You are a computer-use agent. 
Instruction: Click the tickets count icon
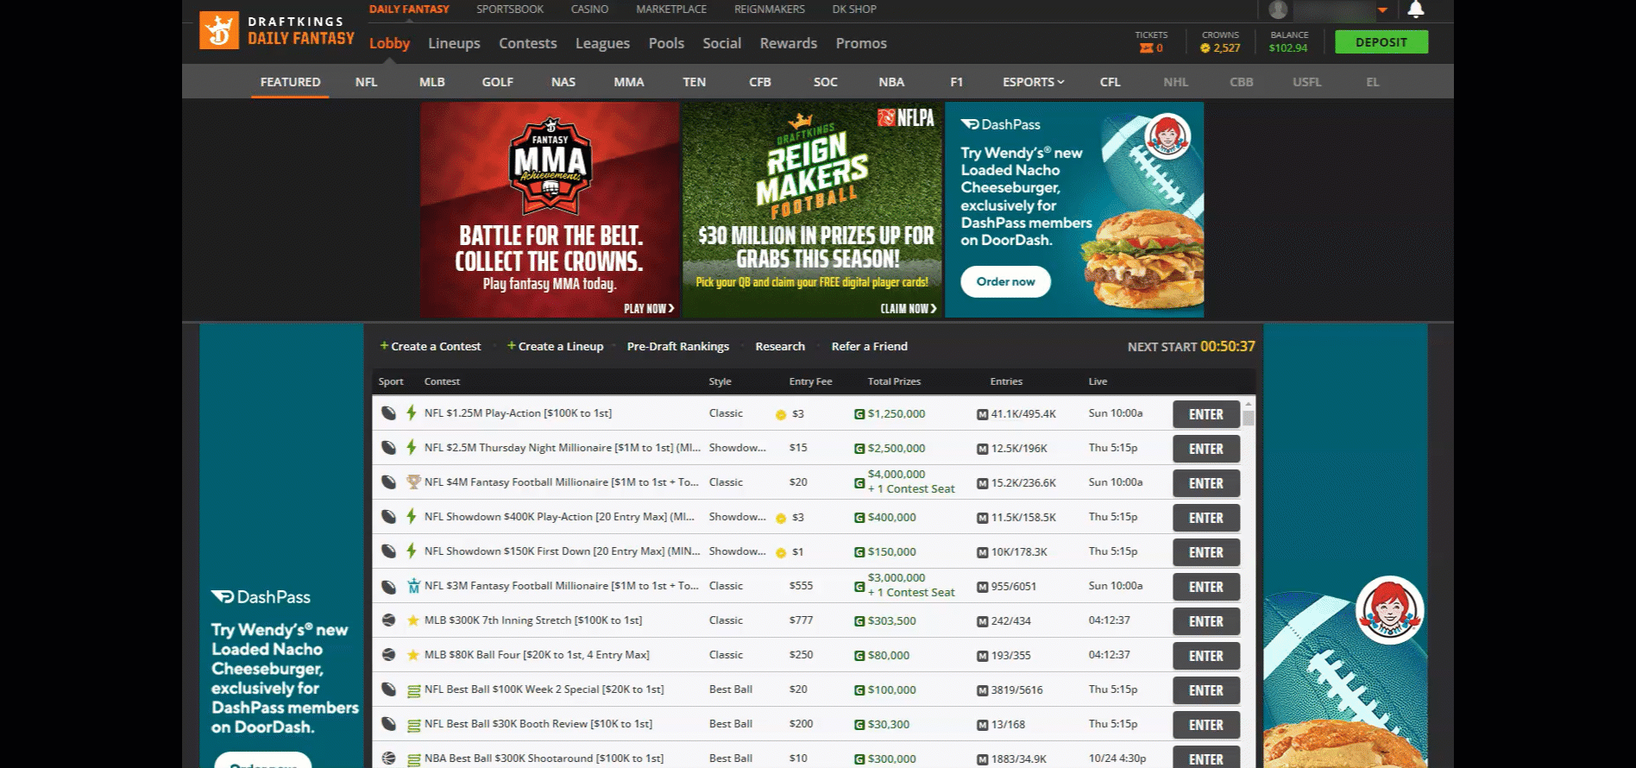(x=1146, y=48)
